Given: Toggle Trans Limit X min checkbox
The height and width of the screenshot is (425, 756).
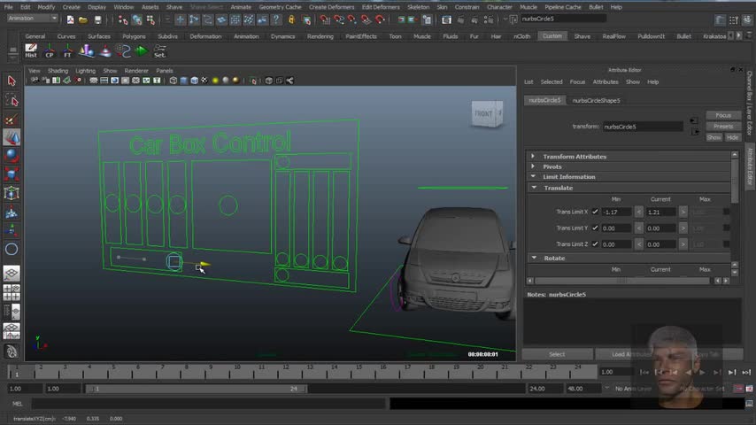Looking at the screenshot, I should tap(595, 212).
